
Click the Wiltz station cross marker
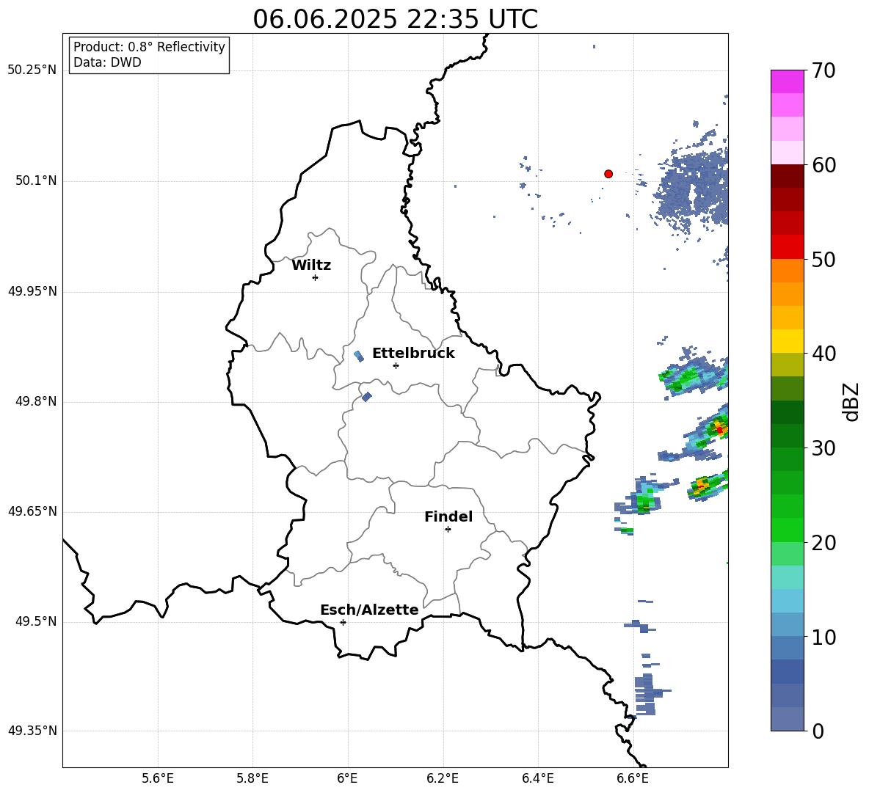[x=315, y=277]
